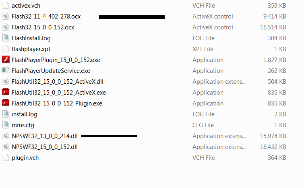Click the plugin.vch blank file icon
The width and height of the screenshot is (304, 188).
point(5,157)
